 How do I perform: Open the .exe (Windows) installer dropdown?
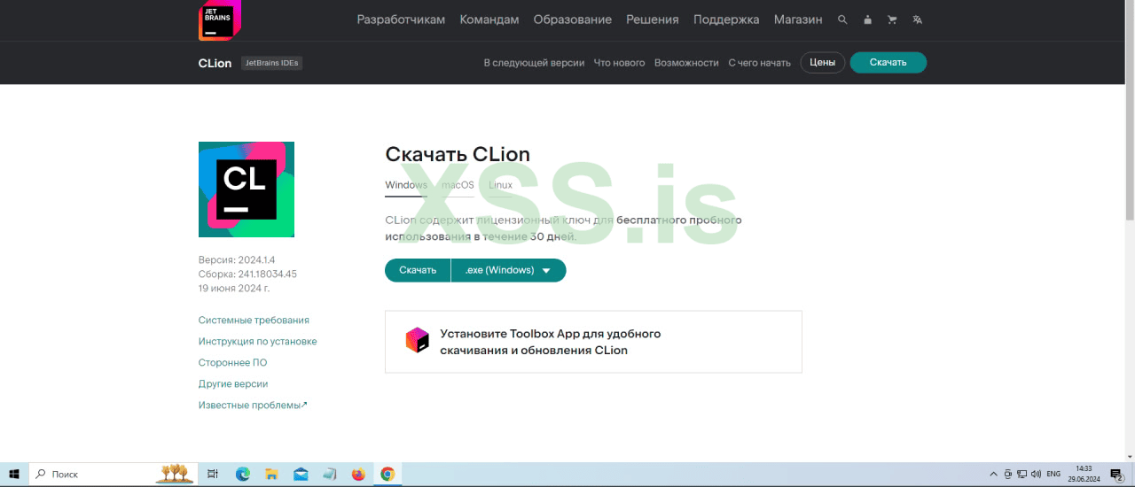(509, 270)
